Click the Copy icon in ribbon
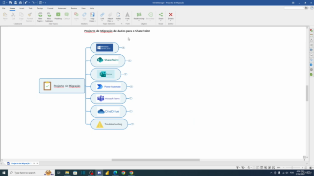Image resolution: width=314 pixels, height=176 pixels. [x=21, y=15]
